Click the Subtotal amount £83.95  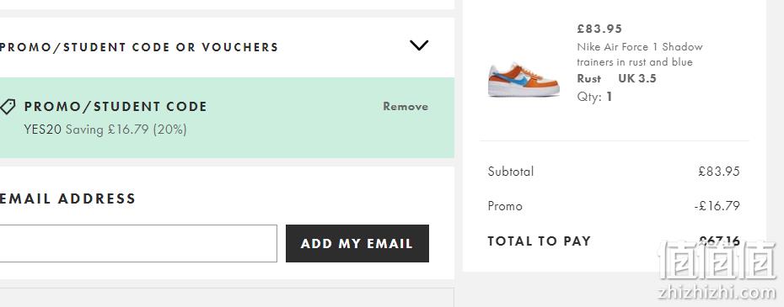[x=719, y=172]
